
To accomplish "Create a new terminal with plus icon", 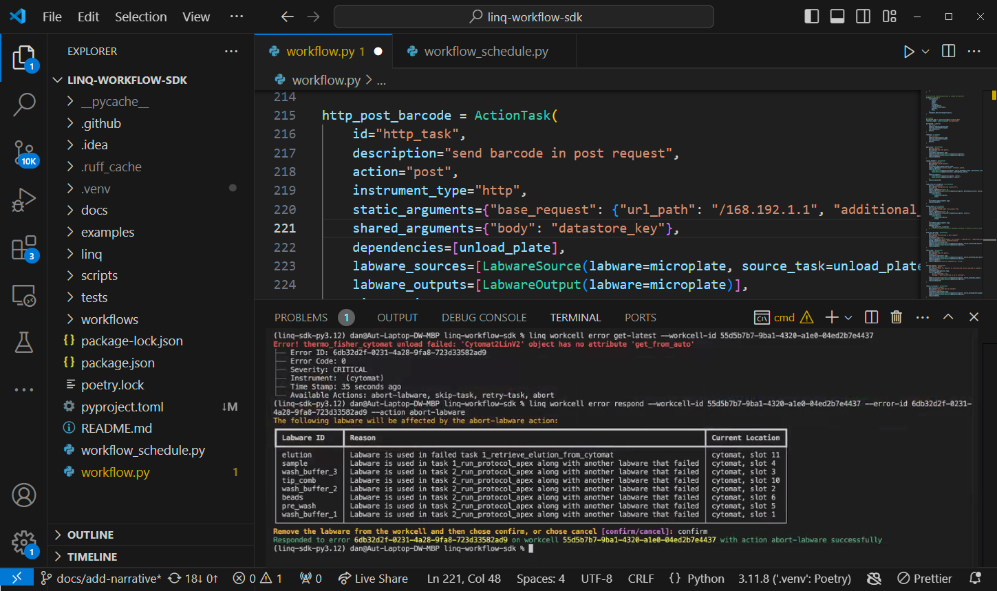I will pyautogui.click(x=833, y=317).
